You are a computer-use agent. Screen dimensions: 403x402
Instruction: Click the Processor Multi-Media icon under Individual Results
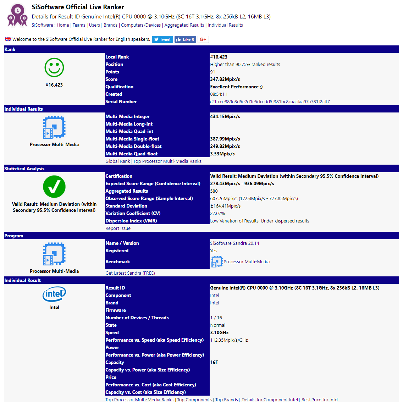[x=54, y=127]
